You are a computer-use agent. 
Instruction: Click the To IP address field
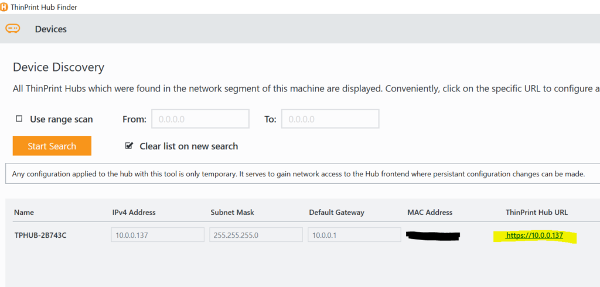tap(330, 119)
